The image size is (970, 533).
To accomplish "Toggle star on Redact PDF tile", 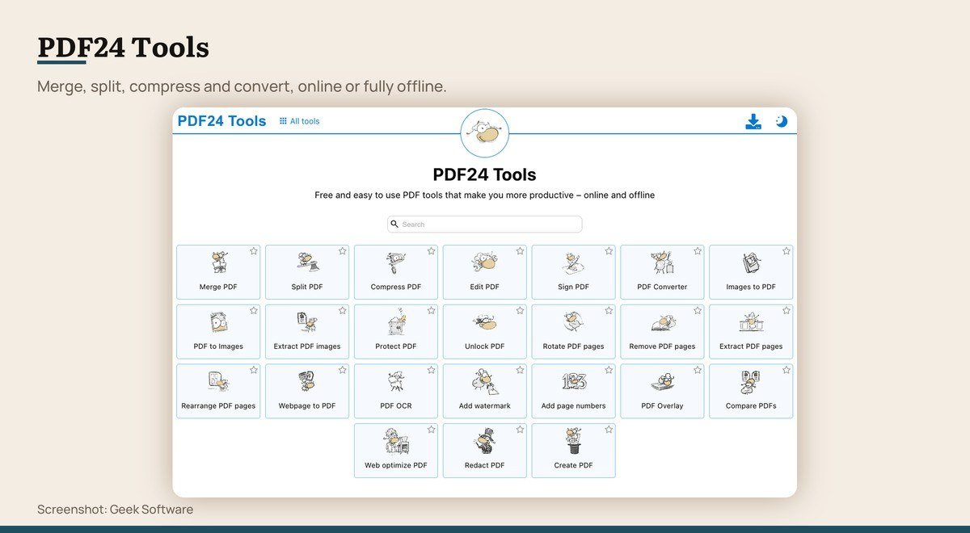I will click(520, 430).
